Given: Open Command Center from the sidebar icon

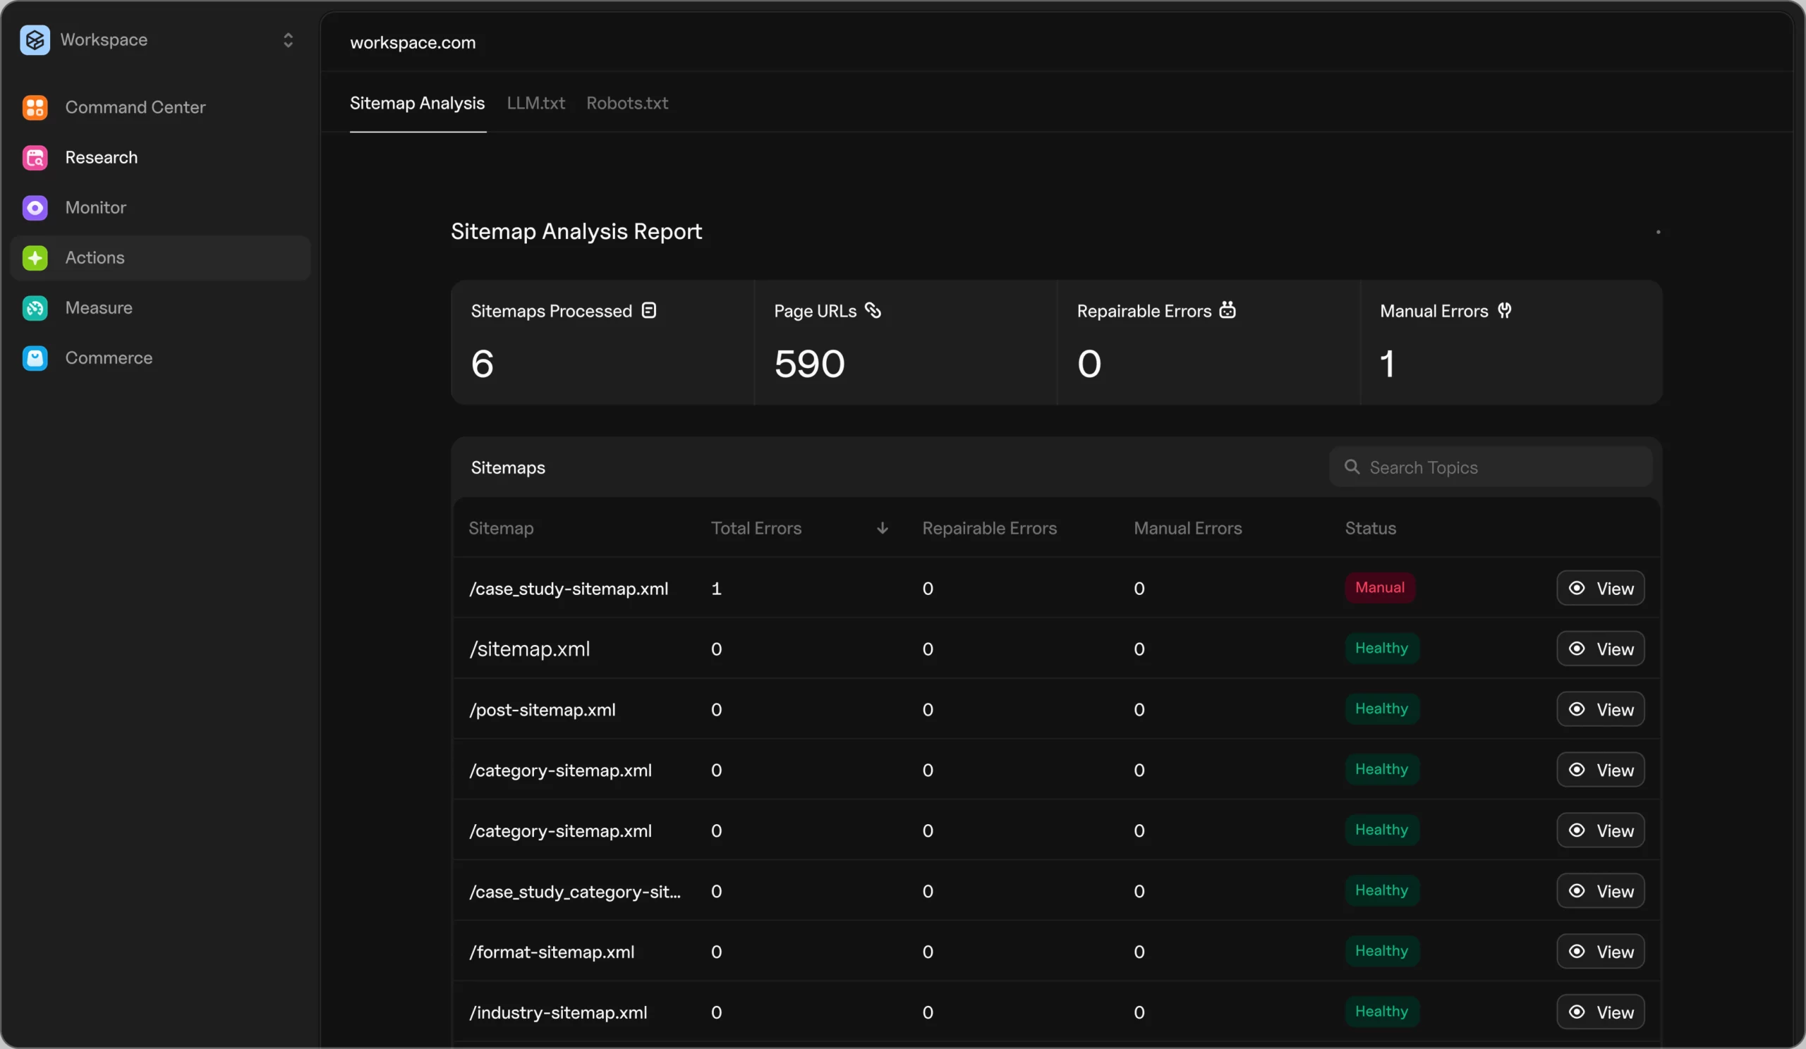Looking at the screenshot, I should 35,107.
